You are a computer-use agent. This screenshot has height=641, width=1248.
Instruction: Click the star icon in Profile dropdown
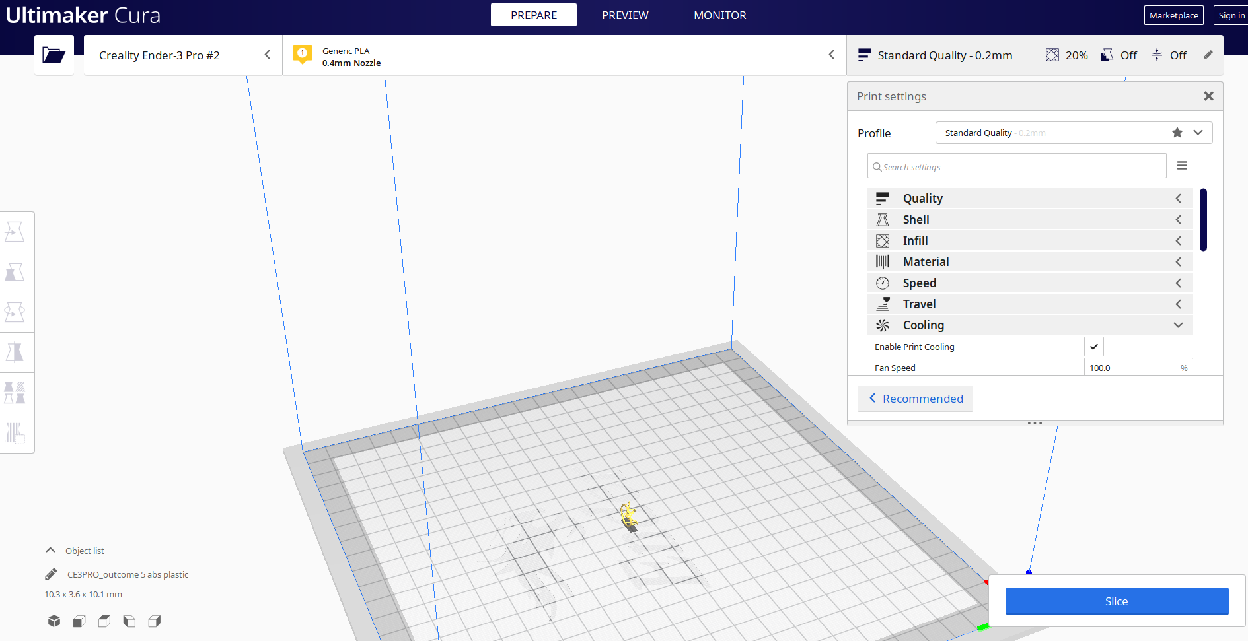[x=1177, y=133]
